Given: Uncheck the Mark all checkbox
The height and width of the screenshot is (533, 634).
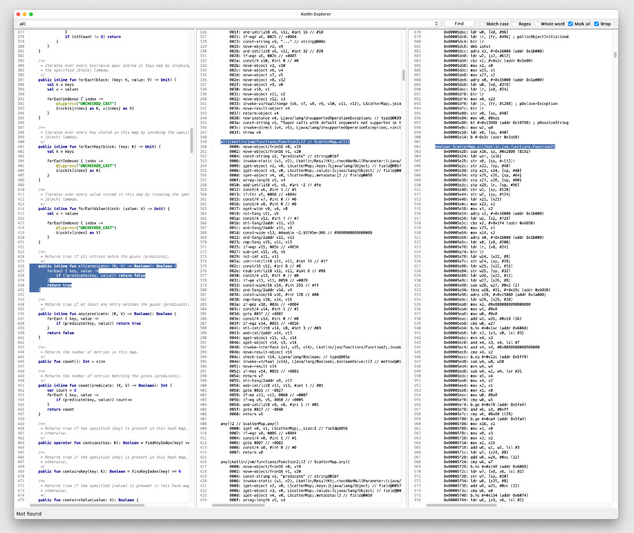Looking at the screenshot, I should point(571,24).
